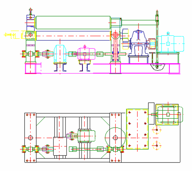Select the upper yellow dashed bolt circle
Viewport: 192px width, 171px height.
(x=157, y=130)
